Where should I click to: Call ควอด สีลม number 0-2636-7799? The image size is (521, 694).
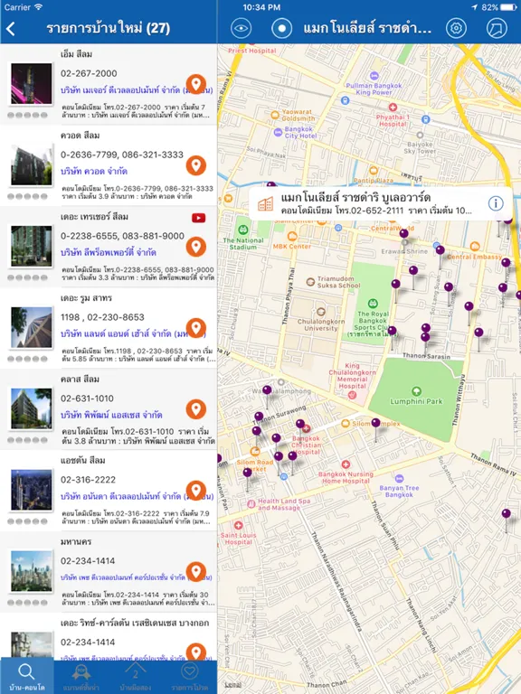point(122,155)
